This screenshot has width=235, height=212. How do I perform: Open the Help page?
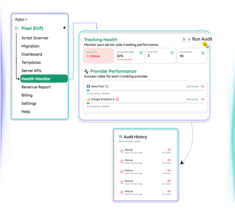(x=26, y=112)
